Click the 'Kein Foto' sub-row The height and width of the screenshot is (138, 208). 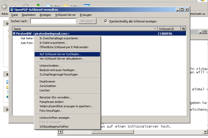27,43
